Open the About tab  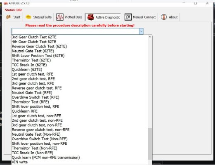[x=169, y=17]
